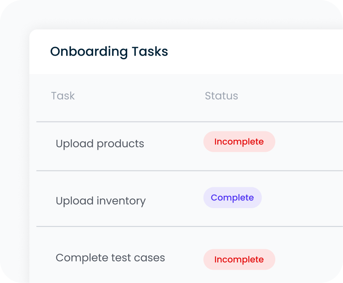Click the word "cases" in third row
The width and height of the screenshot is (343, 283).
152,258
